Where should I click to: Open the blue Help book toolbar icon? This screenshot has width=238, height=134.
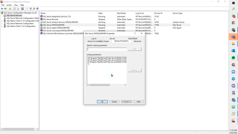[x=23, y=9]
